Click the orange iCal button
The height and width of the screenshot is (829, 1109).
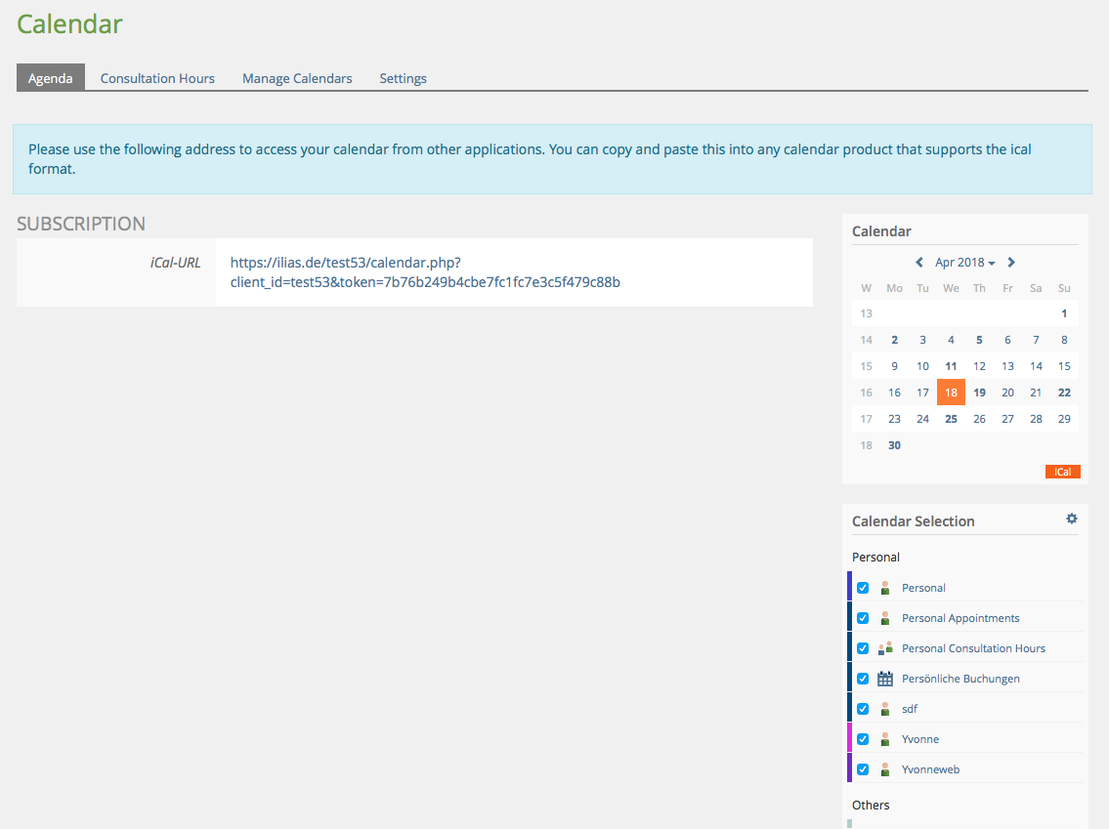coord(1062,472)
